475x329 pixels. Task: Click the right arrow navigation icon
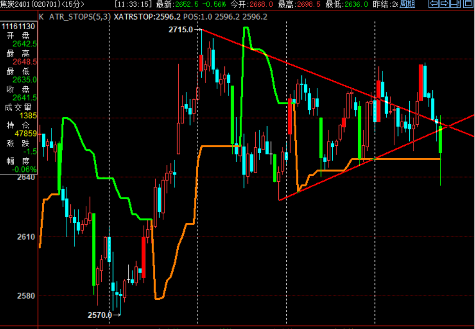(444, 4)
